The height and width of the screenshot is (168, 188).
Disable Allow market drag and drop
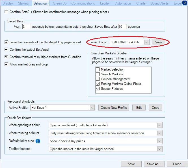click(6, 64)
